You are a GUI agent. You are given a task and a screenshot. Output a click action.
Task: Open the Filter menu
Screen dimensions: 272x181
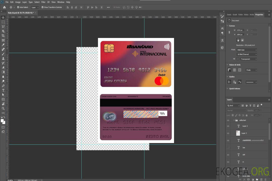43,2
